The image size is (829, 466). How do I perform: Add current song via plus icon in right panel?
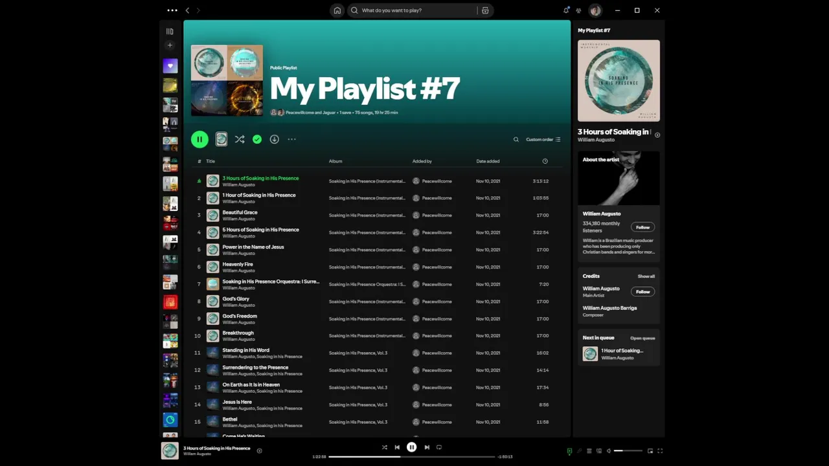pyautogui.click(x=657, y=135)
